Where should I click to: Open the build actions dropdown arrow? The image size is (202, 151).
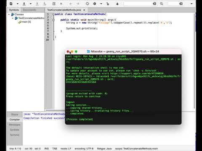click(x=101, y=4)
